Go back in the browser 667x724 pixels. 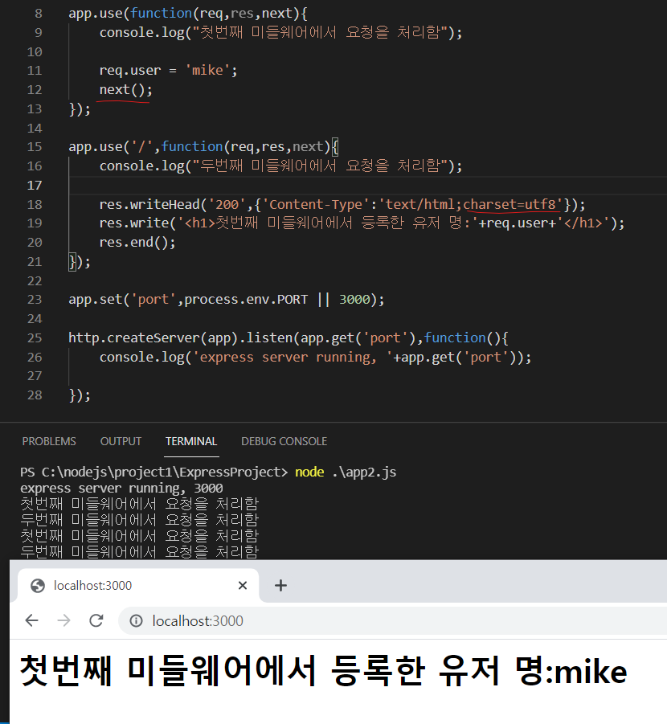[x=32, y=620]
